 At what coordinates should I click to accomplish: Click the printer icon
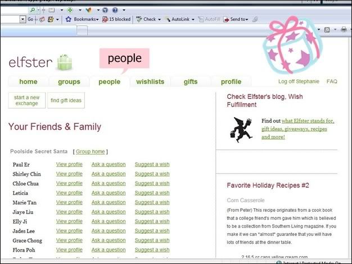click(344, 29)
